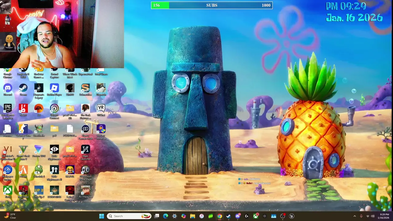Select the Dispatch desktop shortcut
Screen dimensions: 393x221
click(101, 90)
